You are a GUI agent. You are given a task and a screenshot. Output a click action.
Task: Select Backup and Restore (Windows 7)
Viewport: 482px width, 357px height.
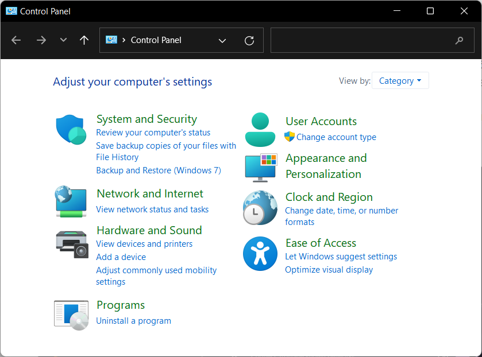158,170
